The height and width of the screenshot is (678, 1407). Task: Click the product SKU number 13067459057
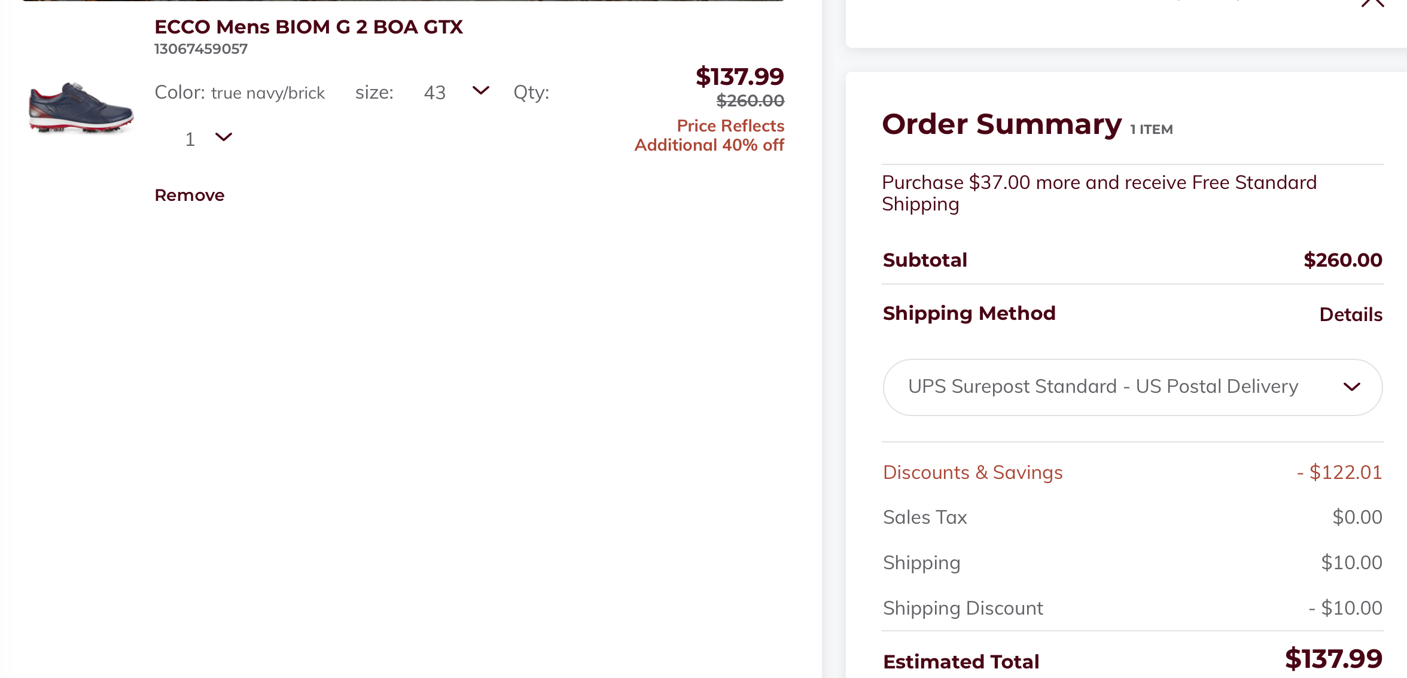point(201,49)
